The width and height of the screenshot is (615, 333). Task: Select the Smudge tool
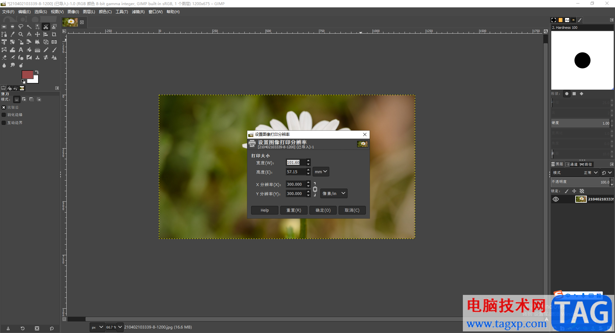(12, 65)
